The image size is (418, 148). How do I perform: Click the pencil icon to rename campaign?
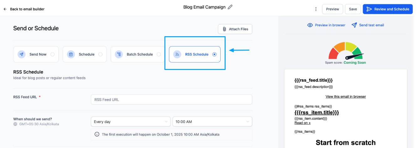230,7
